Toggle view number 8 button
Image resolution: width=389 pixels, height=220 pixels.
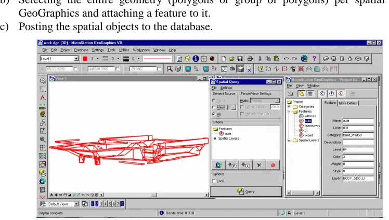tap(122, 204)
